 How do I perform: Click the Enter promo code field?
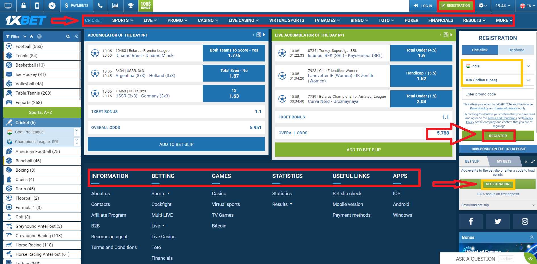point(498,94)
